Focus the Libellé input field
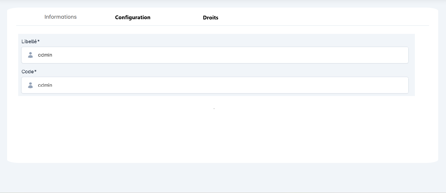The width and height of the screenshot is (446, 193). [x=215, y=55]
